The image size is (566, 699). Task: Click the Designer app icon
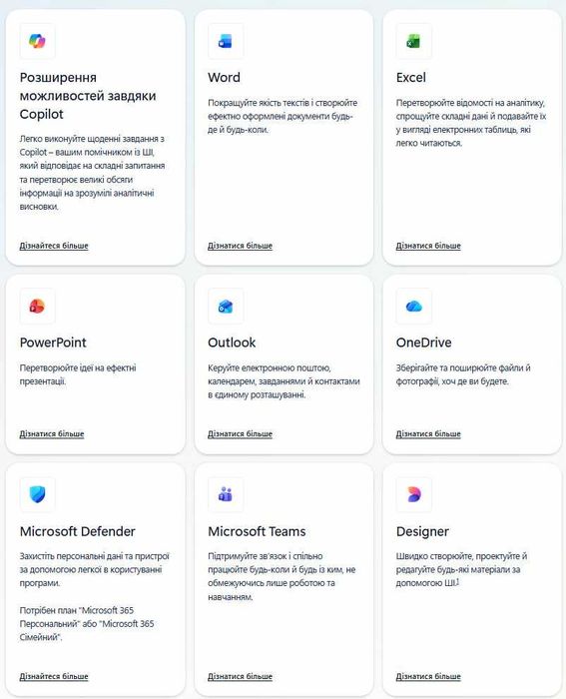pos(414,494)
